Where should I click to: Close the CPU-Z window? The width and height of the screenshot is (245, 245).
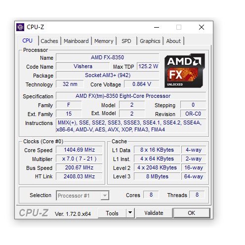point(202,27)
